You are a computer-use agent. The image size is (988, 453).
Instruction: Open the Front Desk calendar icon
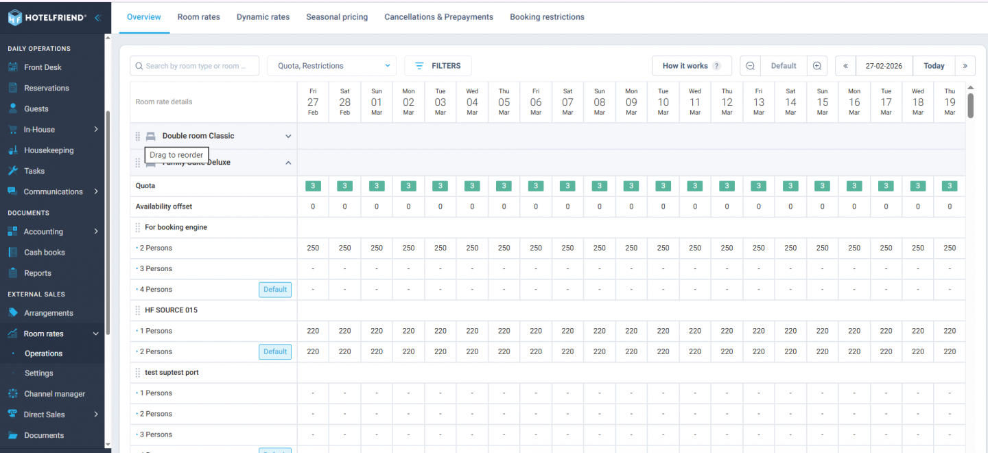[14, 67]
